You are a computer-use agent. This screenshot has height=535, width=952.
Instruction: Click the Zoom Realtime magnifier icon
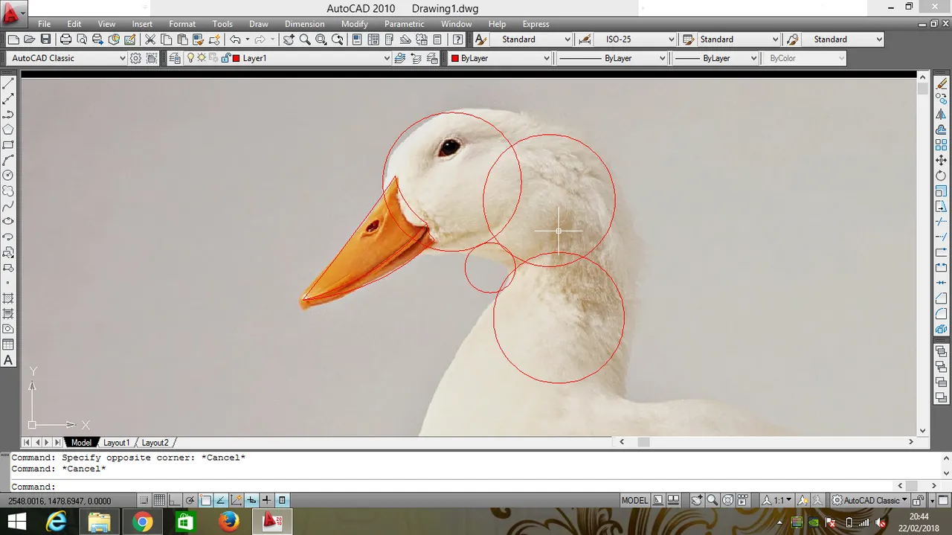coord(305,39)
